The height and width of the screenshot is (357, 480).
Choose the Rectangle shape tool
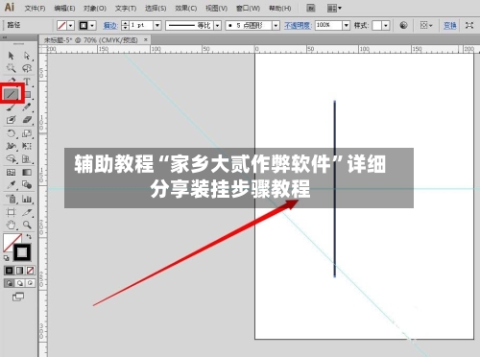pos(28,94)
